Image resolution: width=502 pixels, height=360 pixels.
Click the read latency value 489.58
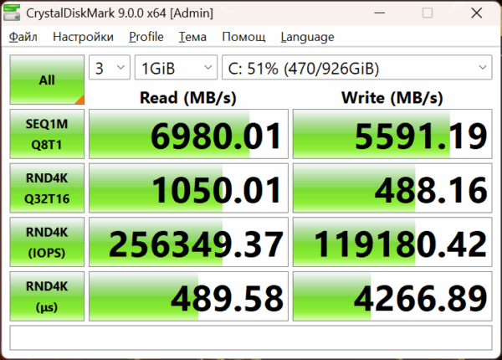(x=188, y=296)
